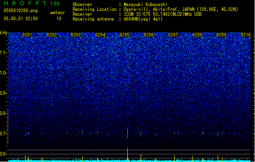Click the 0.9 kHz axis tick label
Screen dimensions: 255x162
[x=4, y=93]
